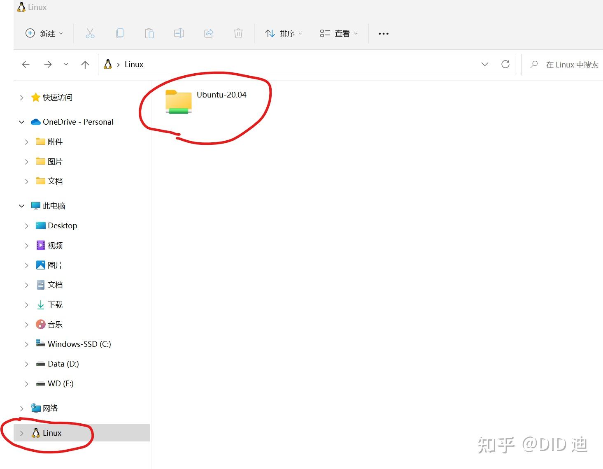603x469 pixels.
Task: Click the 音乐 music note icon
Action: click(x=40, y=325)
